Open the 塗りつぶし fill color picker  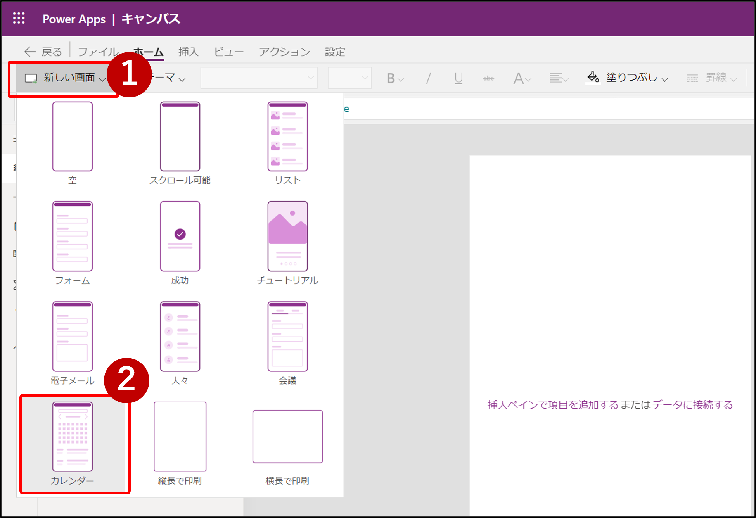click(627, 78)
